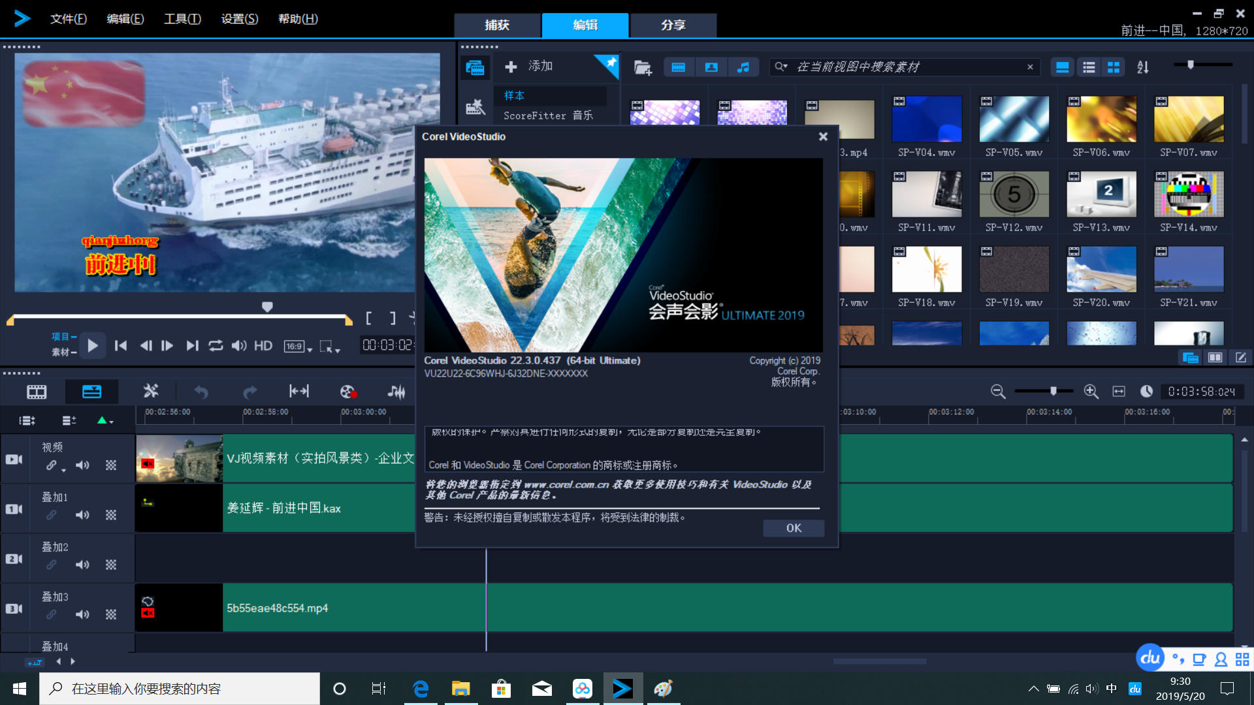Switch to timeline view icon
Screen dimensions: 1254x705
[x=91, y=392]
